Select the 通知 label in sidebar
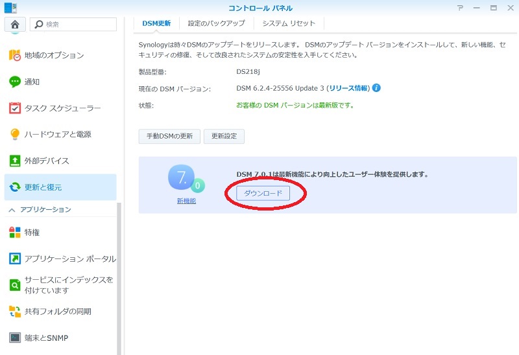Screen dimensions: 519x355 point(32,82)
